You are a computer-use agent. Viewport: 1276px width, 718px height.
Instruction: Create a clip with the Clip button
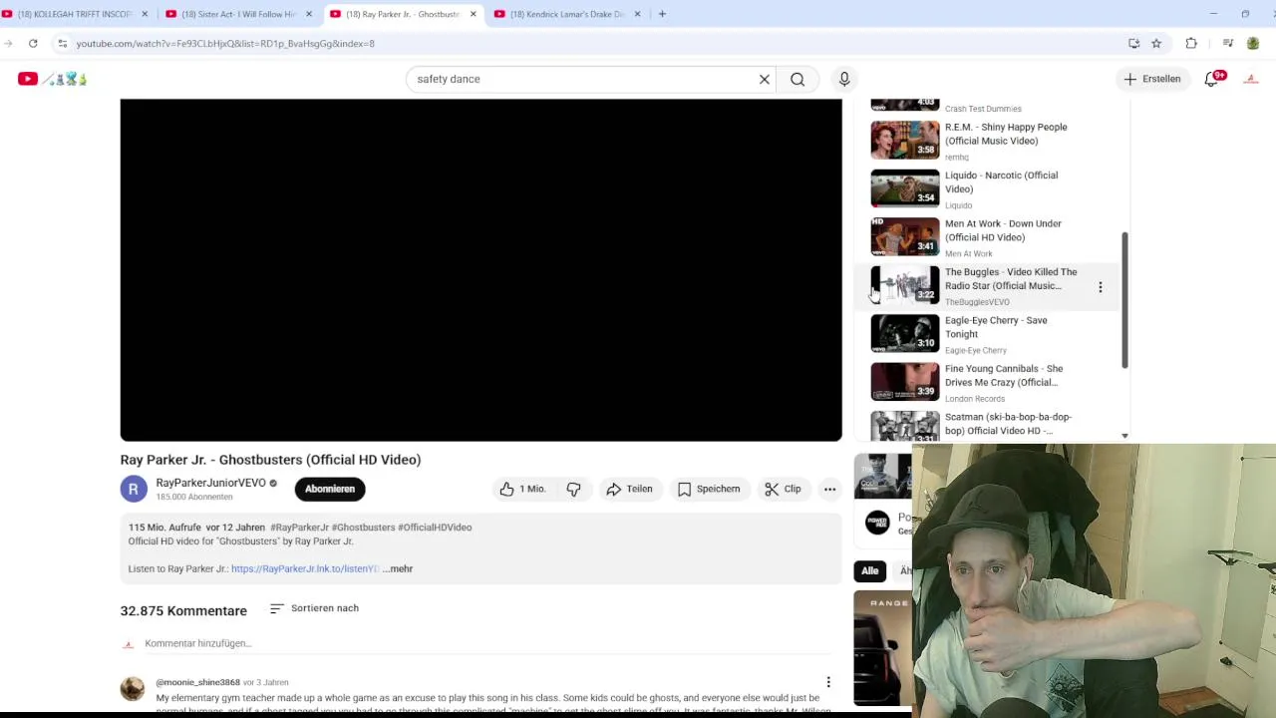(783, 489)
